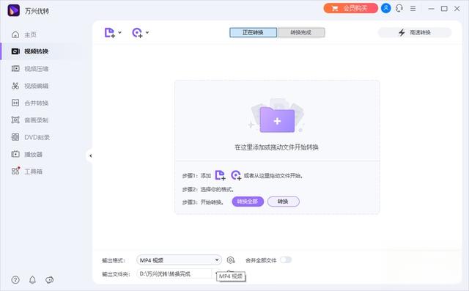Enable 高速转换 high speed conversion
The image size is (469, 291).
tap(415, 32)
